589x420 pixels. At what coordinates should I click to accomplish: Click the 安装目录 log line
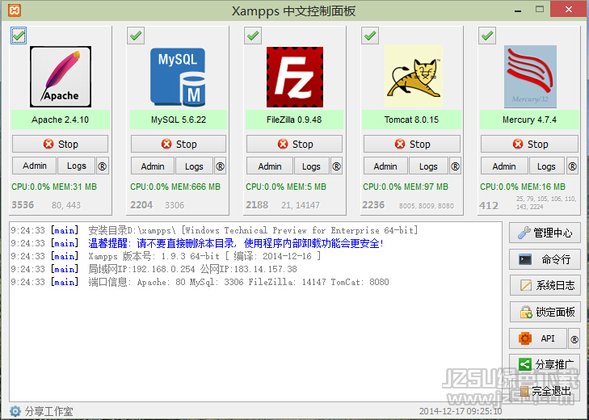click(x=253, y=230)
